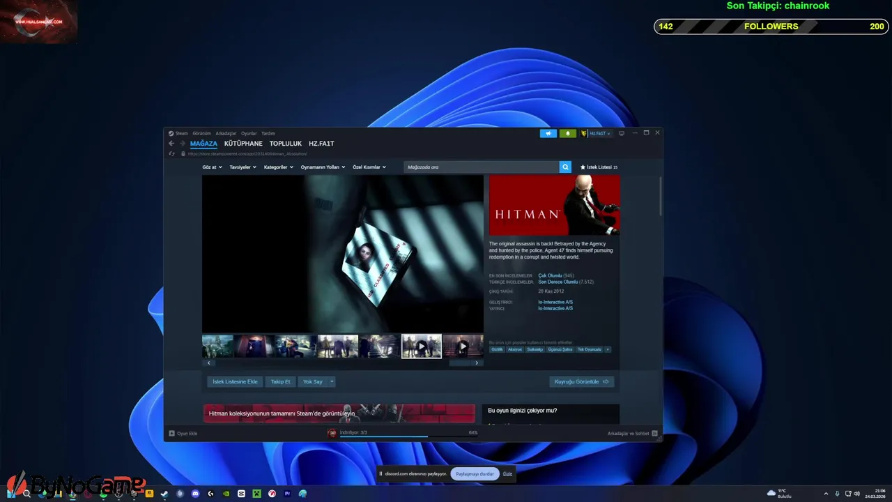The height and width of the screenshot is (502, 892).
Task: Switch to the TOPLULUK tab
Action: click(286, 144)
